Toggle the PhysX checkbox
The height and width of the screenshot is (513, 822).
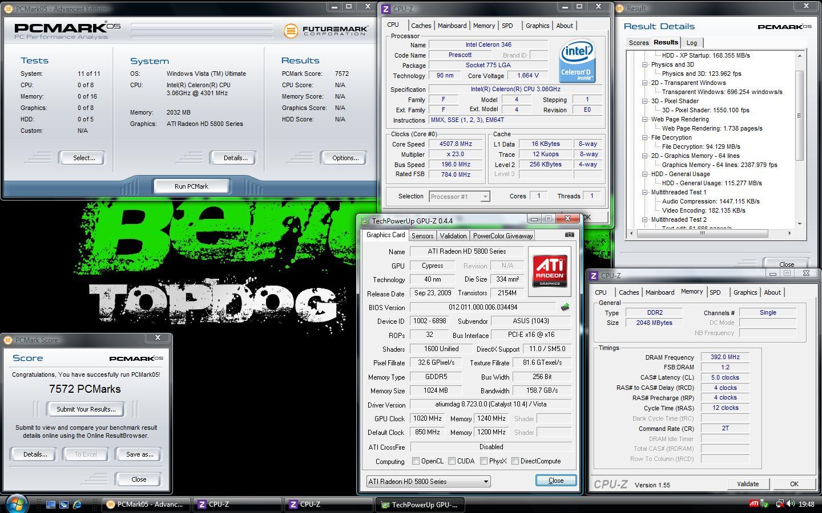483,461
